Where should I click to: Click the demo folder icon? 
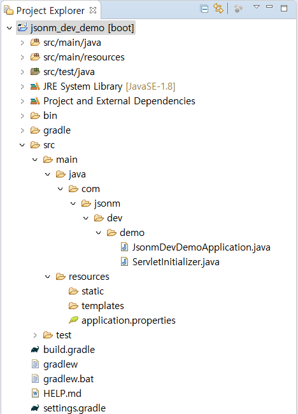111,233
